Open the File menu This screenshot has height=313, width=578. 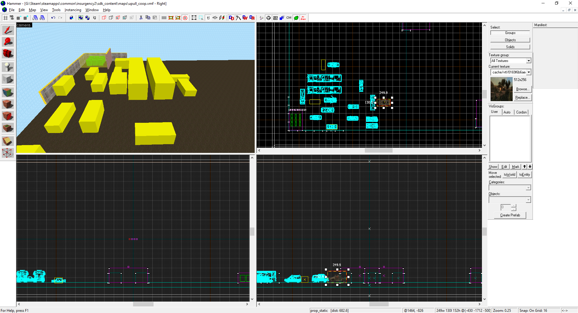[x=12, y=10]
